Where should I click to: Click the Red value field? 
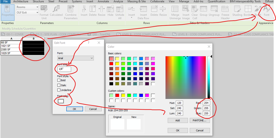(206, 103)
